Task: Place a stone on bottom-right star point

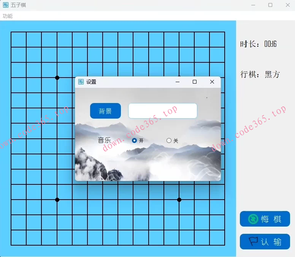Action: pos(179,200)
